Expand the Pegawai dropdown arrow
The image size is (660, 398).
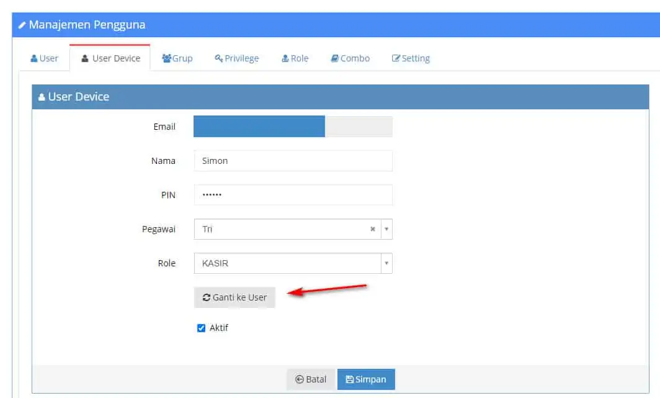(x=386, y=229)
